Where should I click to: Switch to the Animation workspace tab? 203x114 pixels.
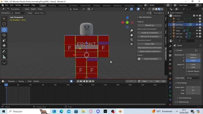click(107, 6)
